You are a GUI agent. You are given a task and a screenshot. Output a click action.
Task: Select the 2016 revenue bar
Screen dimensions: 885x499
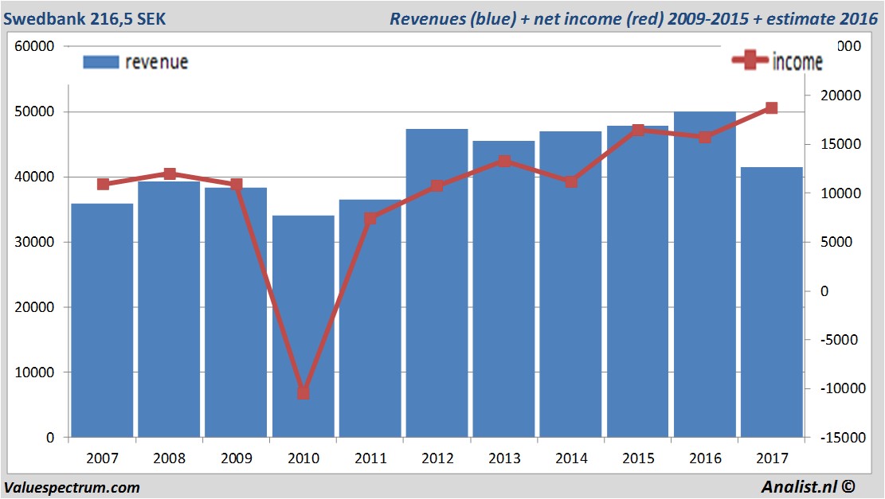(705, 274)
